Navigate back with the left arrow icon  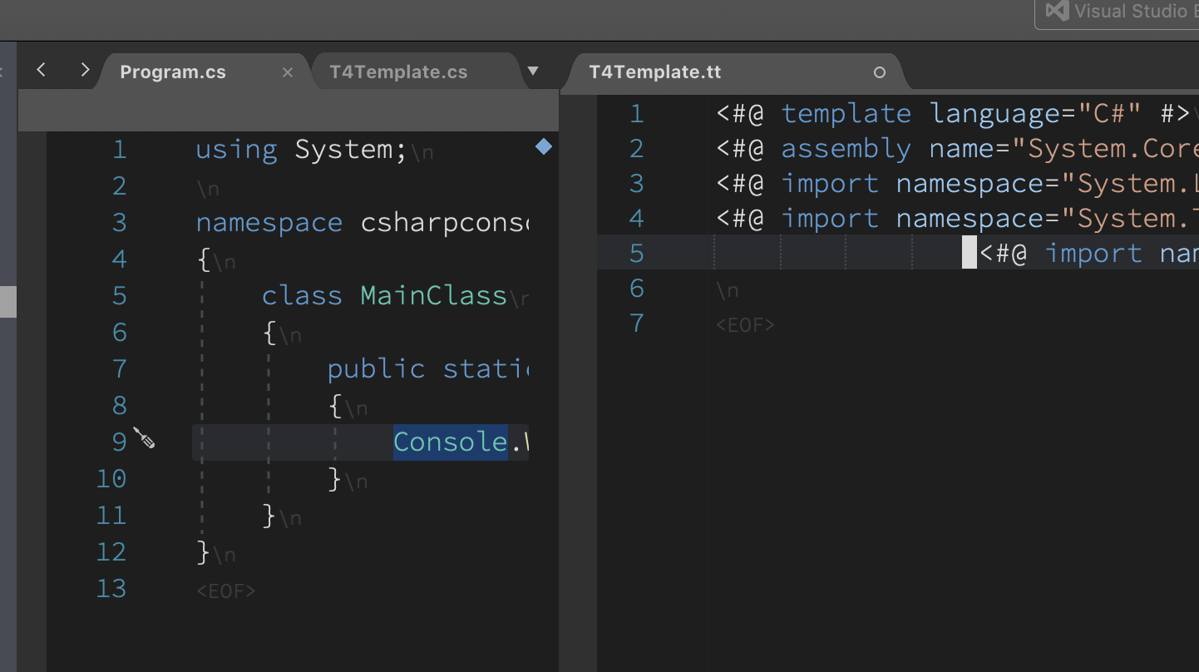click(x=41, y=71)
